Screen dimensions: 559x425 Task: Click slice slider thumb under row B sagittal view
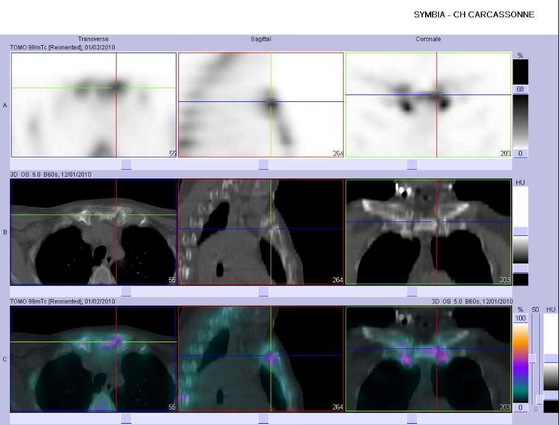[263, 292]
